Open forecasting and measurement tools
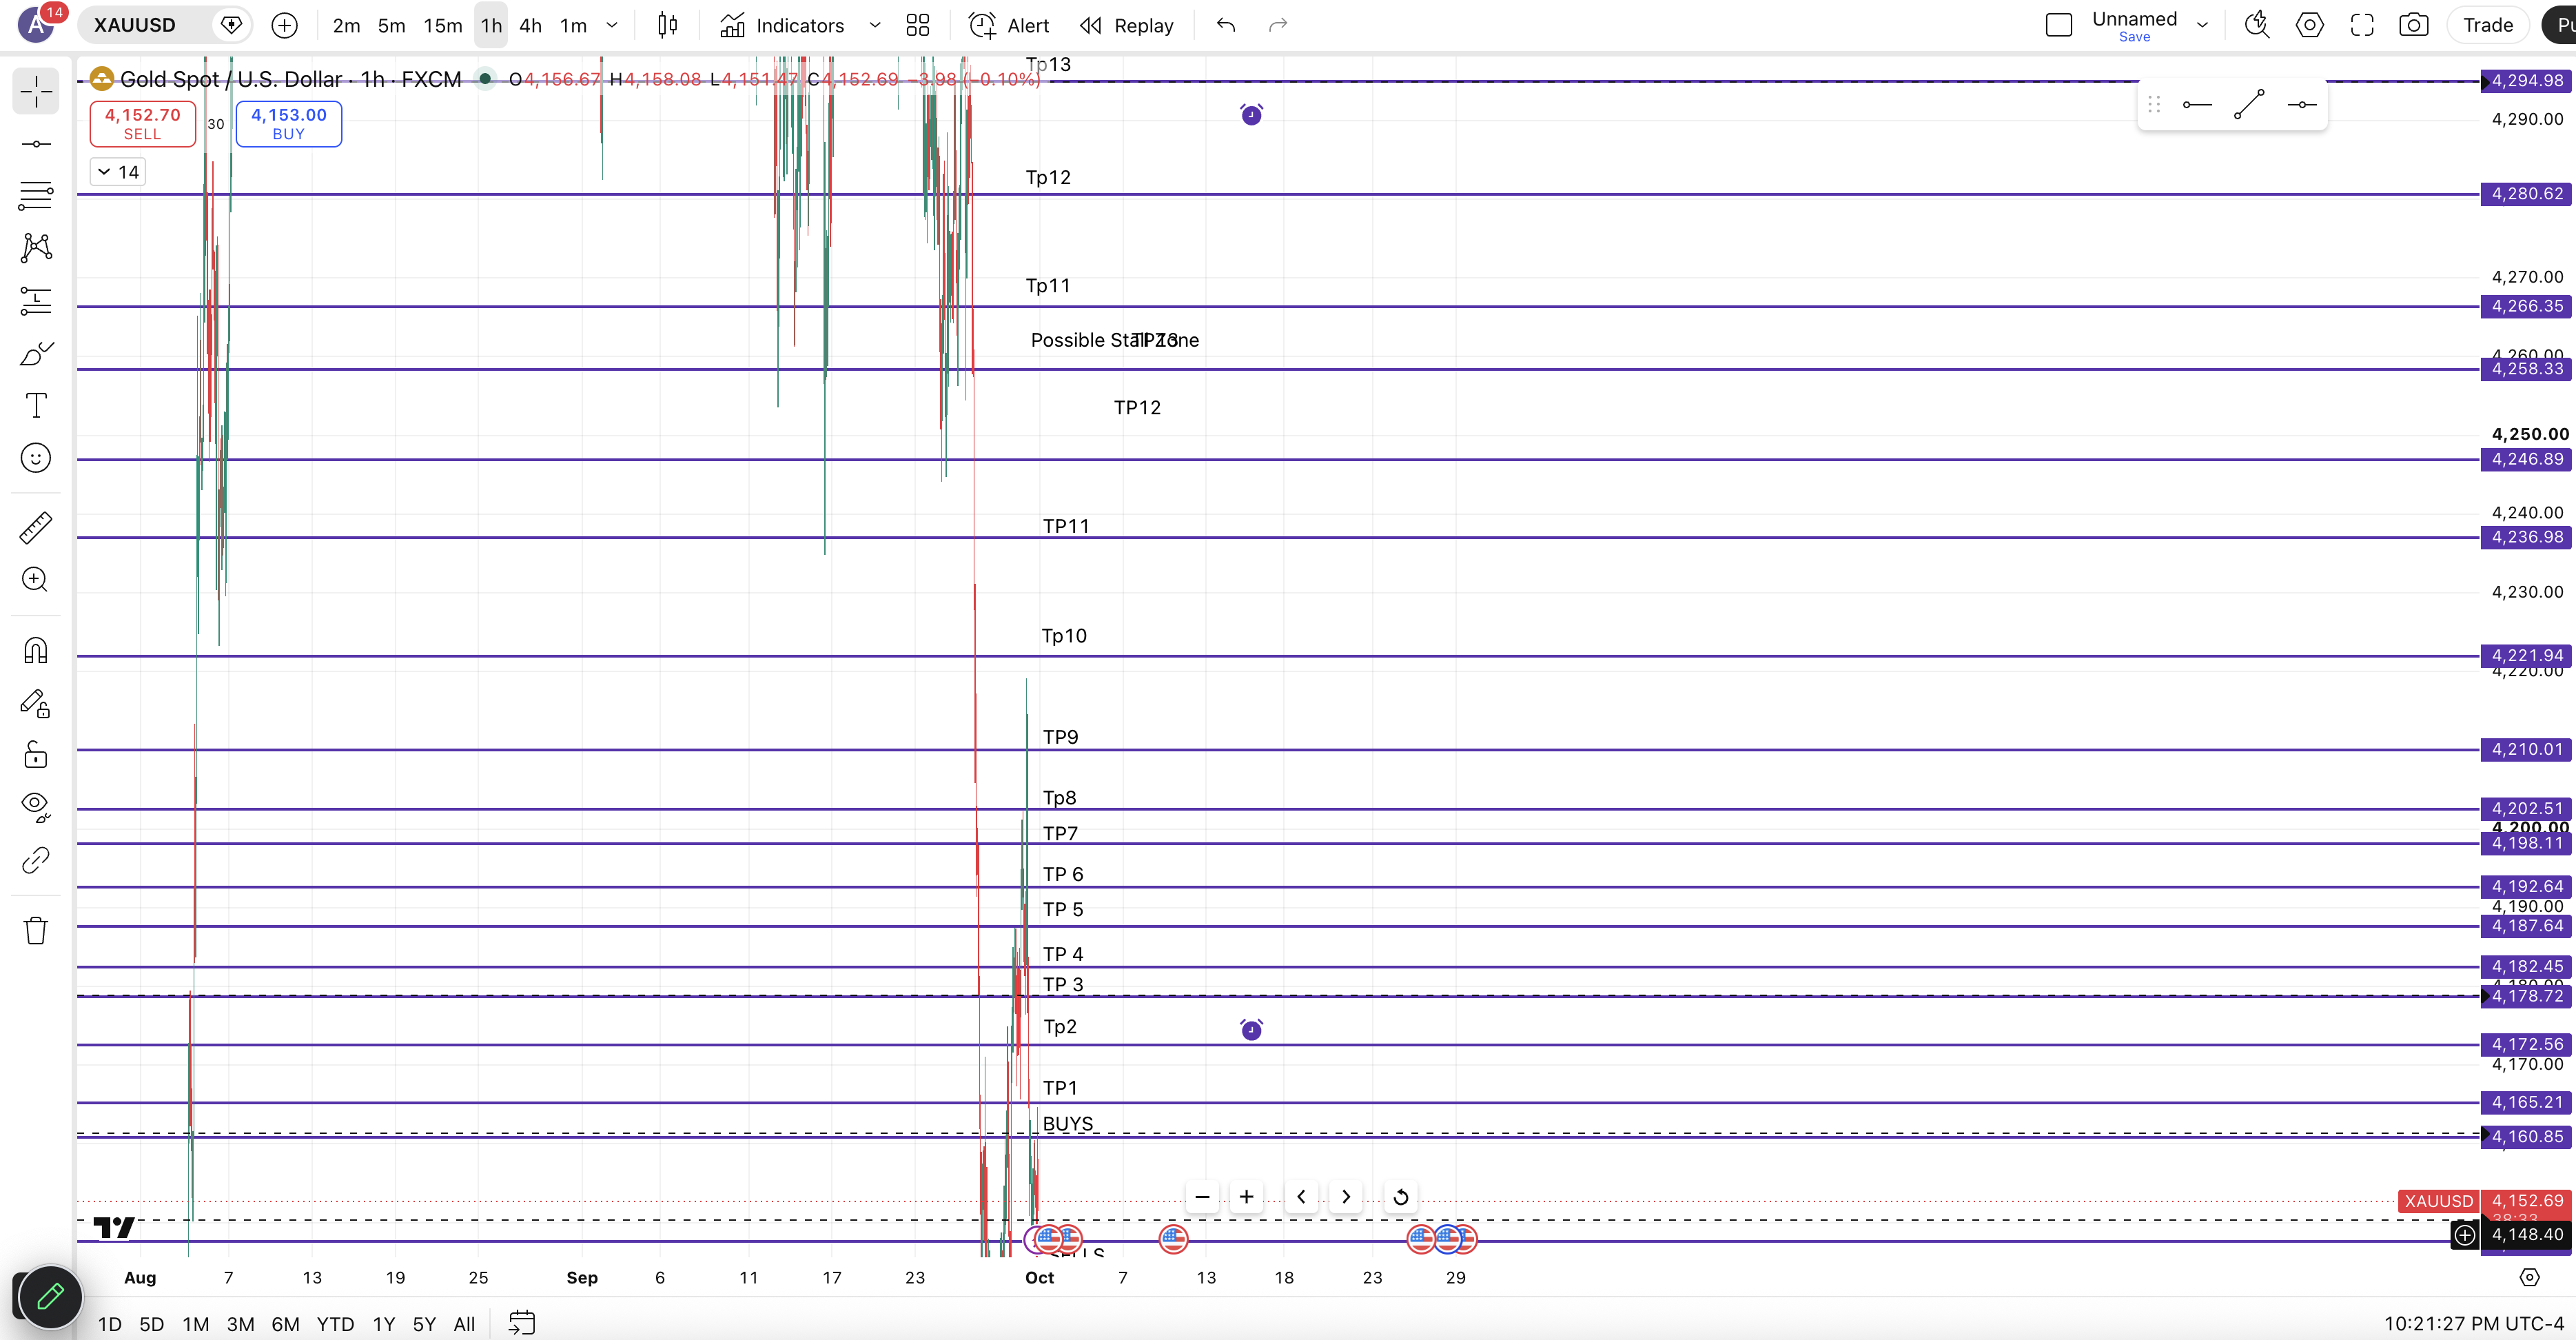Image resolution: width=2576 pixels, height=1340 pixels. [36, 300]
